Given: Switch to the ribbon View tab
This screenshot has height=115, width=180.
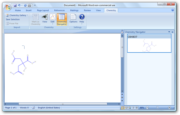Looking at the screenshot, I should point(98,10).
